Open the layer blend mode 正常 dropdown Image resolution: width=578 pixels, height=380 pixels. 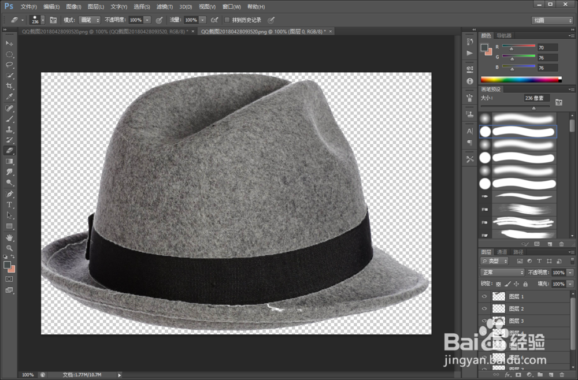(502, 273)
